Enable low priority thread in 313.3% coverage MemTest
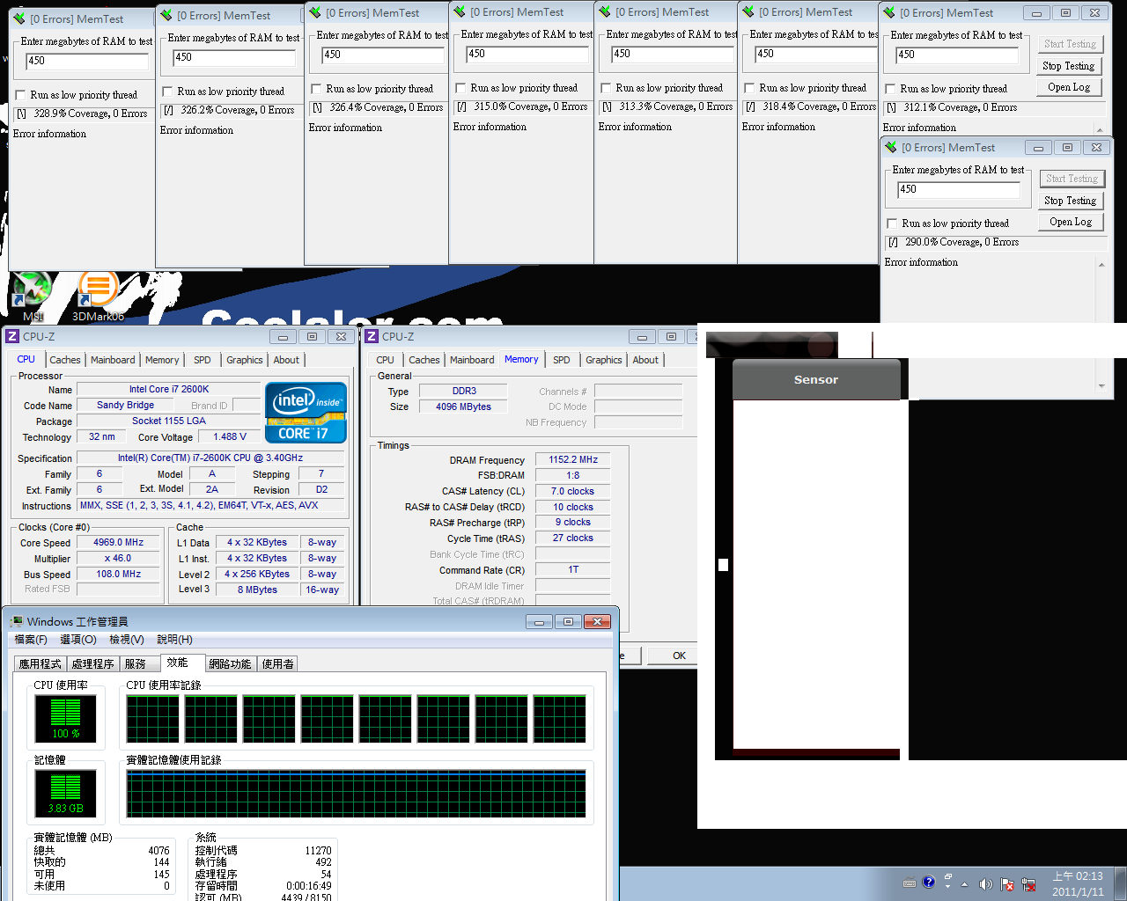 tap(606, 88)
